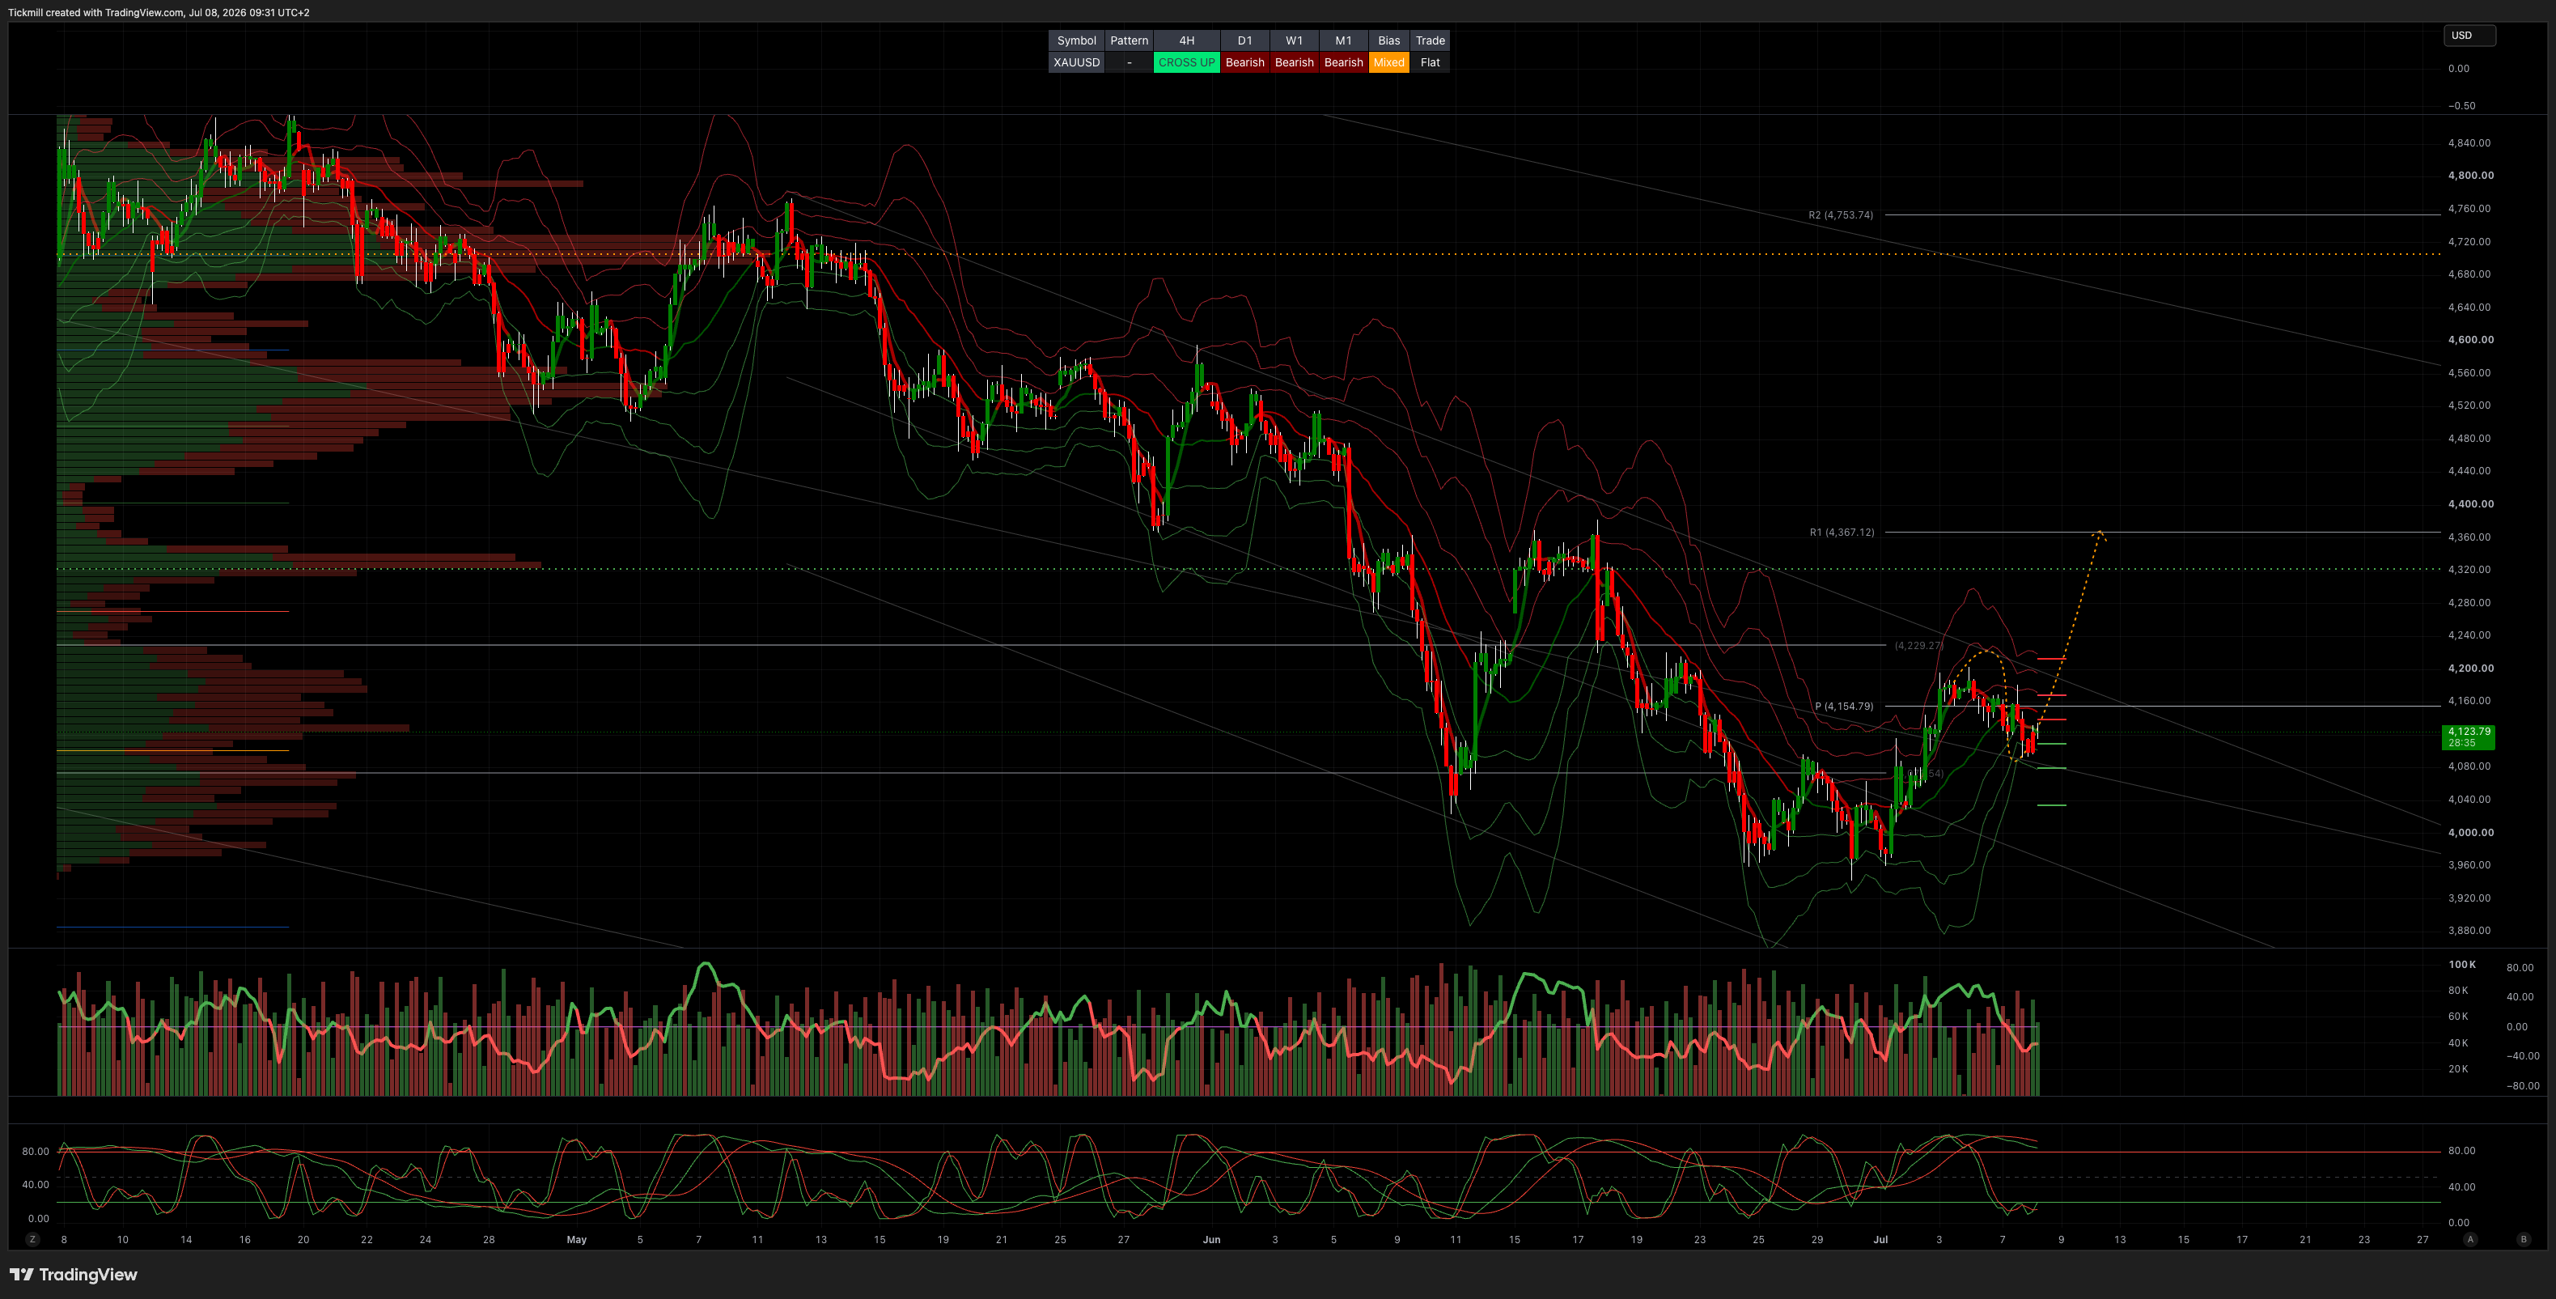Click the Flat trade cell
The image size is (2556, 1299).
(1430, 62)
